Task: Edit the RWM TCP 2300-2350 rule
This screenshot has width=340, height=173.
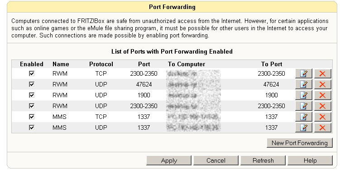Action: click(x=304, y=73)
